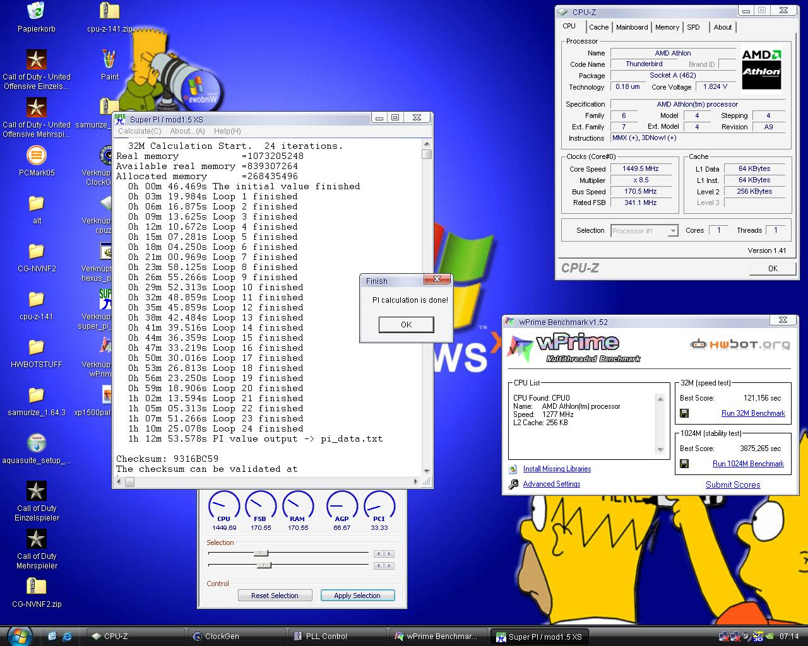Viewport: 808px width, 646px height.
Task: Click left arrow of the lower ClockGen slider
Action: [x=379, y=566]
